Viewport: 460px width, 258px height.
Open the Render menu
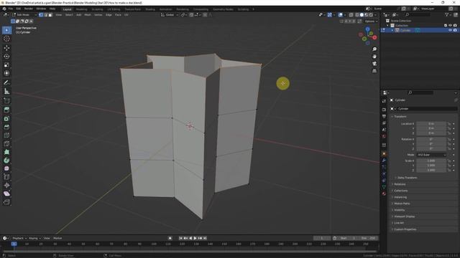29,9
